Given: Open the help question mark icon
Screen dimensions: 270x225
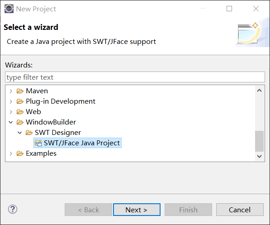Looking at the screenshot, I should click(x=13, y=209).
